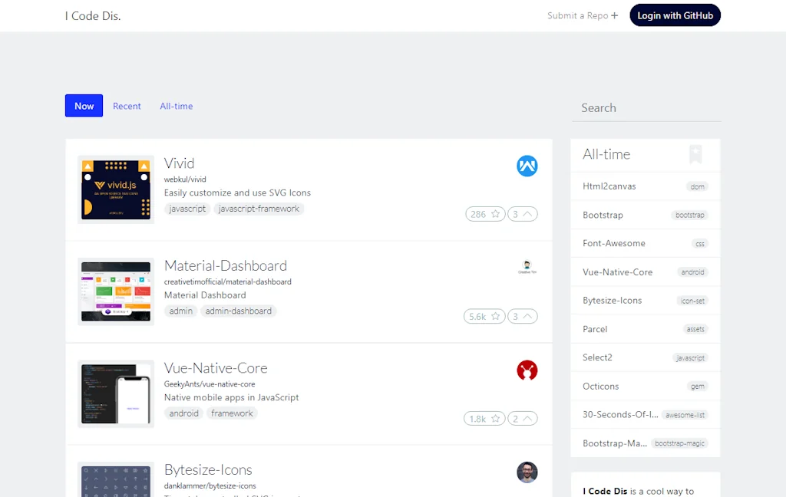Click the GeekyAnts red avatar icon
The width and height of the screenshot is (786, 497).
click(x=527, y=370)
